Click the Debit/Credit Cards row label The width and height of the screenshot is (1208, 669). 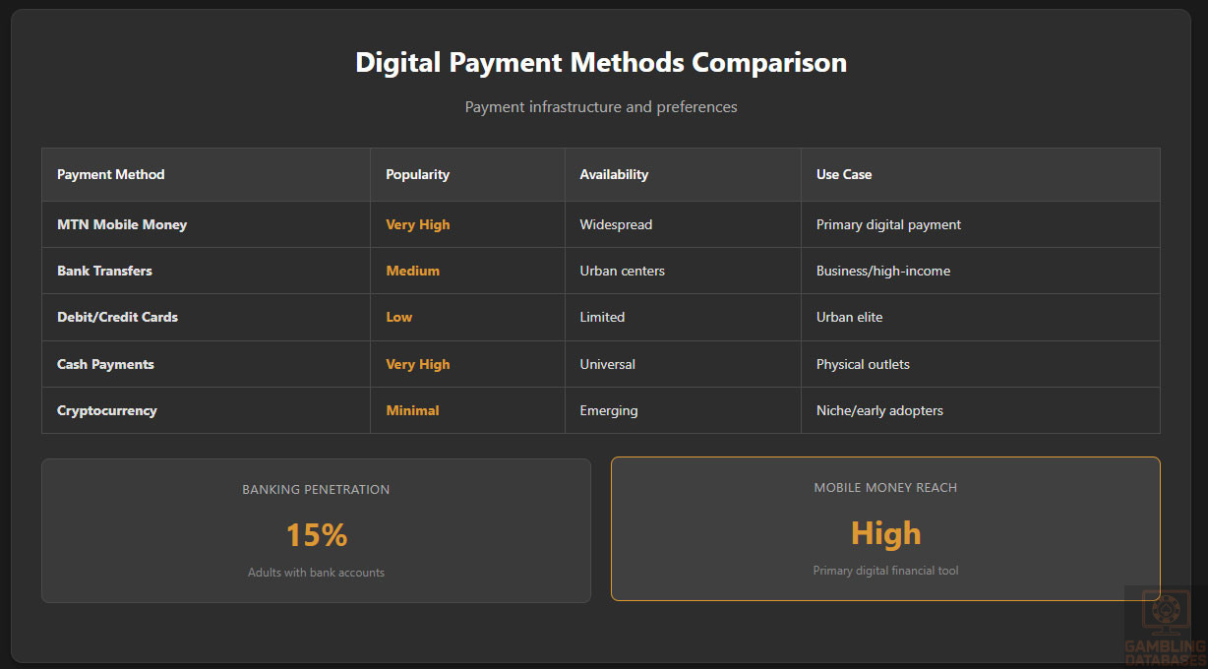tap(117, 317)
